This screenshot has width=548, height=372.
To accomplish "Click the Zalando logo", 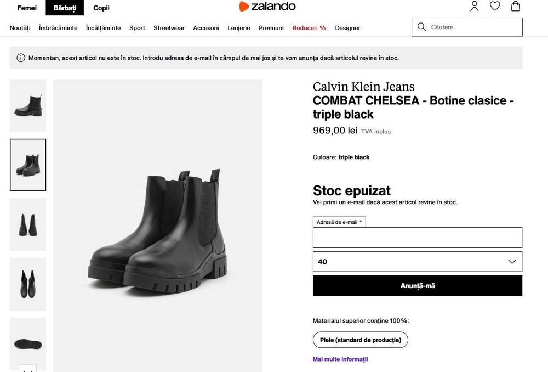I will [x=267, y=7].
